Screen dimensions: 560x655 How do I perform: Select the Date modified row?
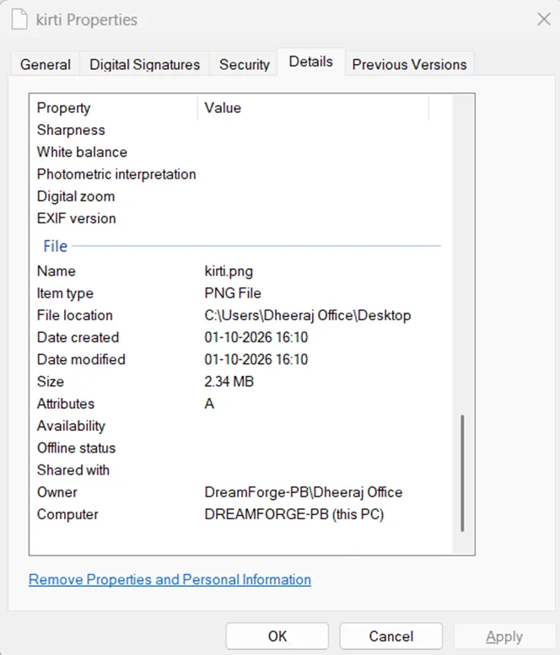coord(240,360)
